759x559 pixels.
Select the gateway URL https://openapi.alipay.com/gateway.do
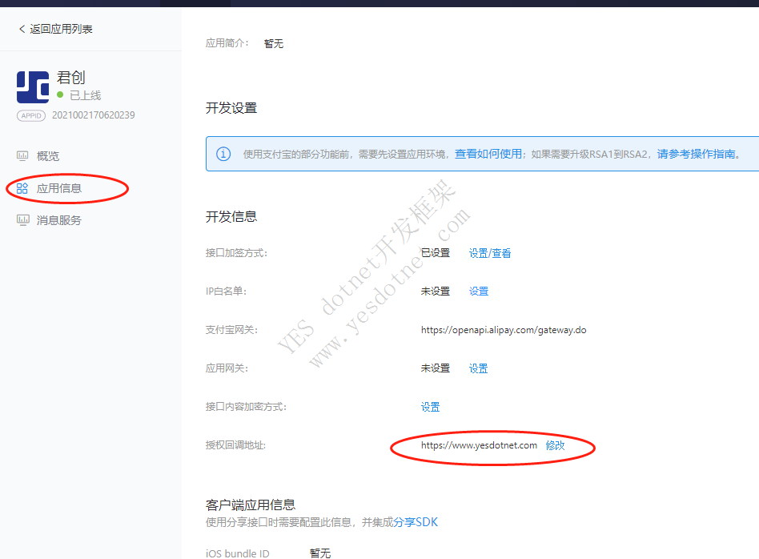504,330
